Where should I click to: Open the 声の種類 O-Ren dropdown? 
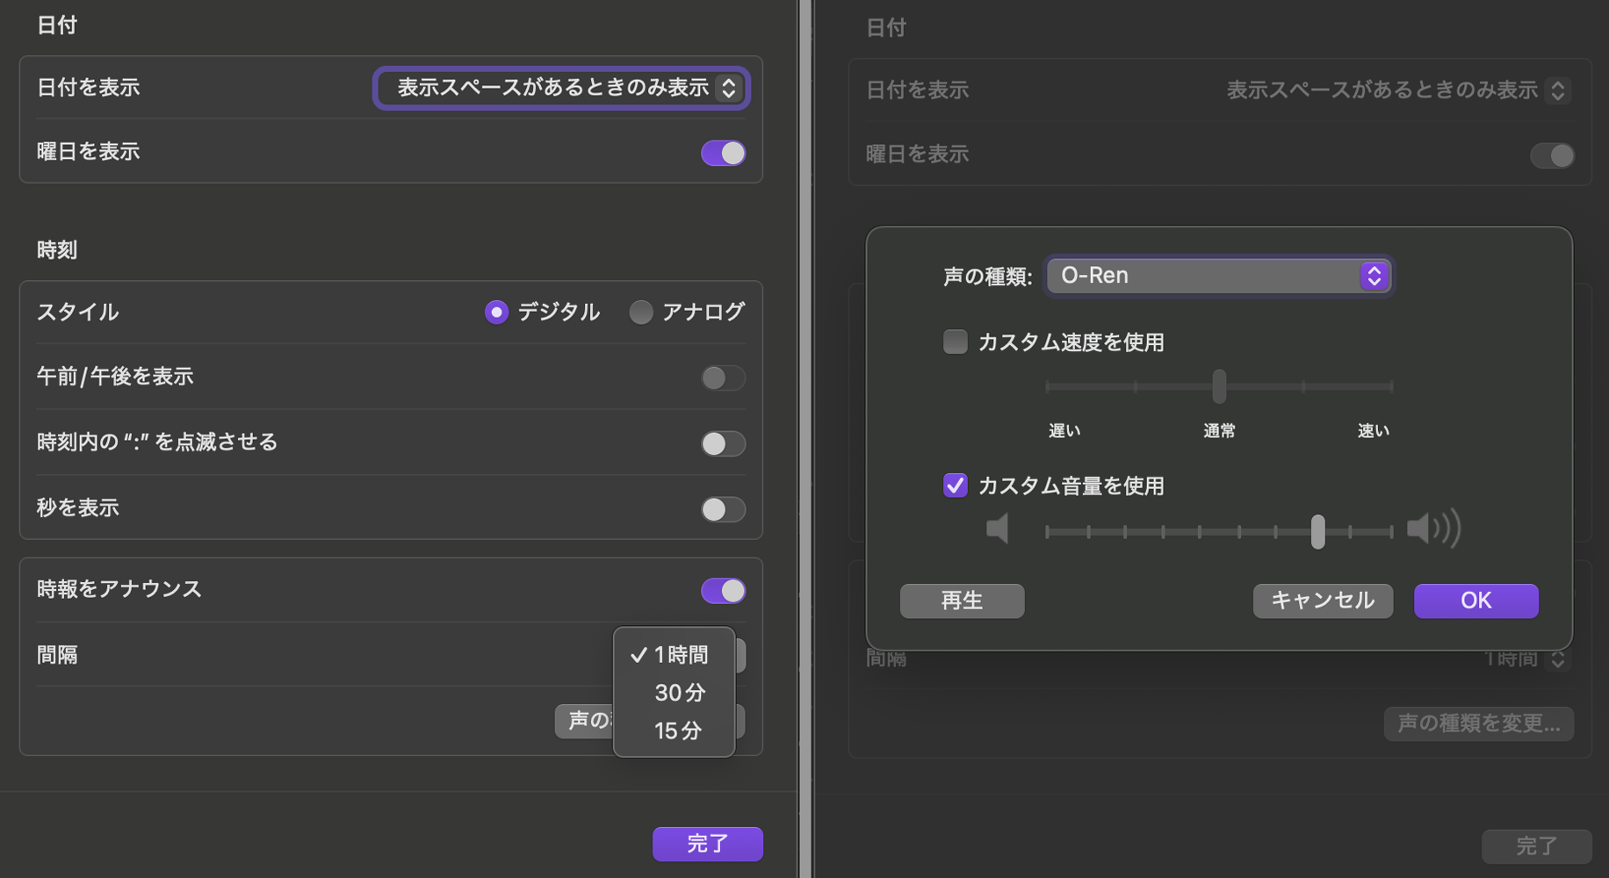(x=1218, y=276)
